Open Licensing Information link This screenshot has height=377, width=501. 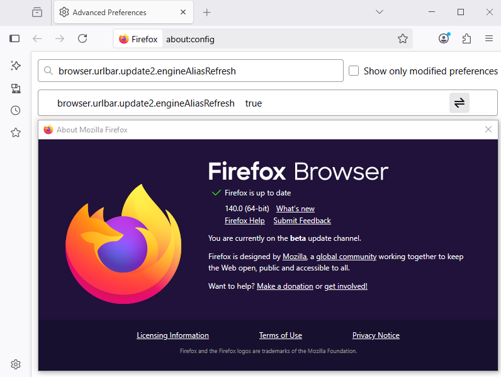172,335
